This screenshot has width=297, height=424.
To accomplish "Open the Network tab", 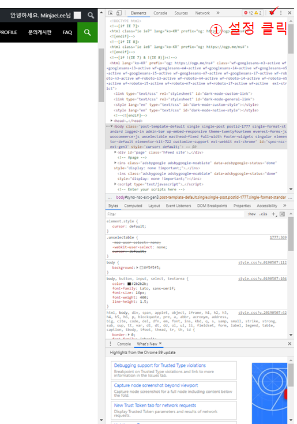I will point(202,13).
